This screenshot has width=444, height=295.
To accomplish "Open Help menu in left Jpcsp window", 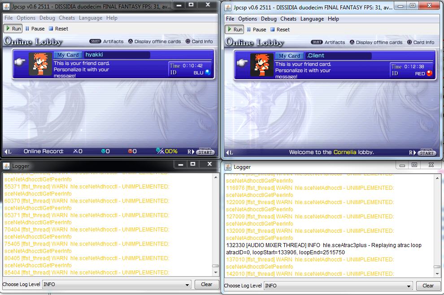I will [112, 18].
